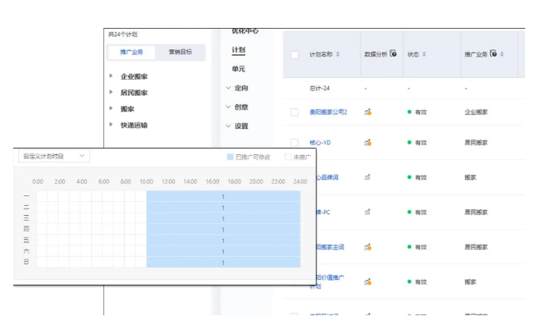Click the blue 已推广可修改 legend swatch
Screen dimensions: 544x321
(230, 157)
